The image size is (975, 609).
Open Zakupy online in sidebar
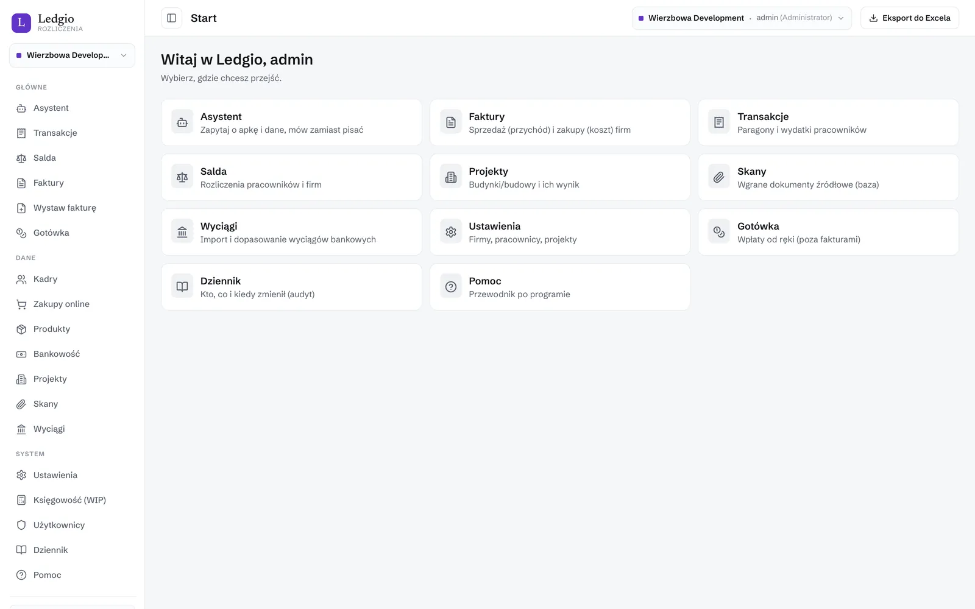coord(72,304)
